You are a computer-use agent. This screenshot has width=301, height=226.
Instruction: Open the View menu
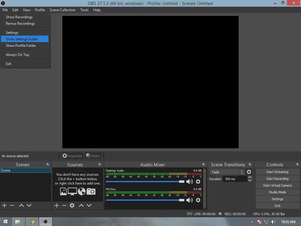pos(26,10)
